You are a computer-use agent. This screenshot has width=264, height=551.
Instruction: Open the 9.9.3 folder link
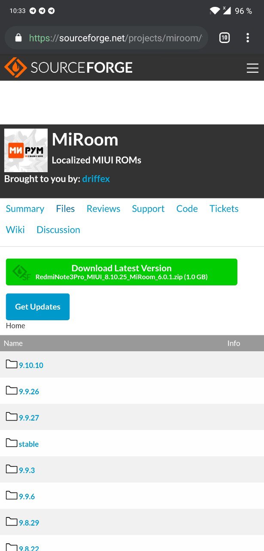click(27, 471)
